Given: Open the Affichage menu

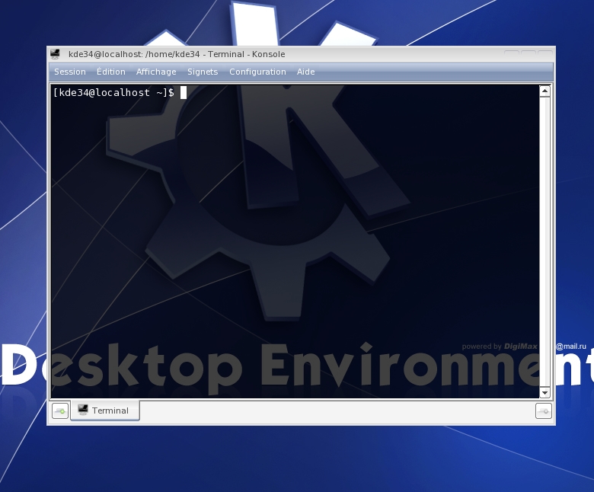Looking at the screenshot, I should pos(156,72).
